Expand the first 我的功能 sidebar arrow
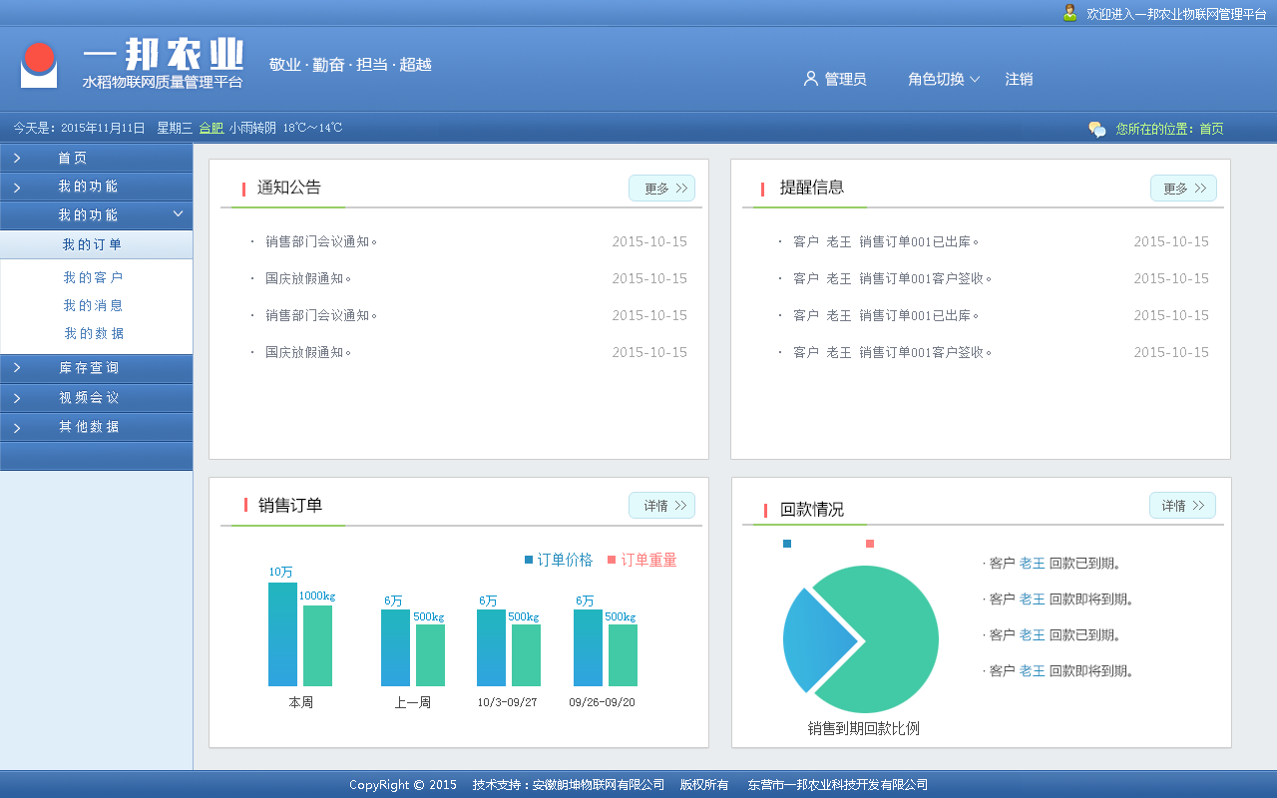This screenshot has width=1277, height=798. [x=17, y=187]
